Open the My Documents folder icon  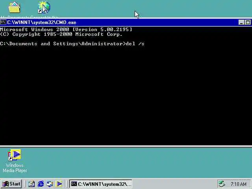click(x=15, y=7)
